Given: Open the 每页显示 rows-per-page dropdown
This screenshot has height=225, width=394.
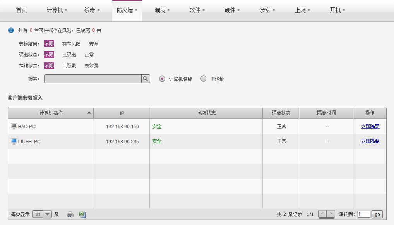Looking at the screenshot, I should 42,215.
